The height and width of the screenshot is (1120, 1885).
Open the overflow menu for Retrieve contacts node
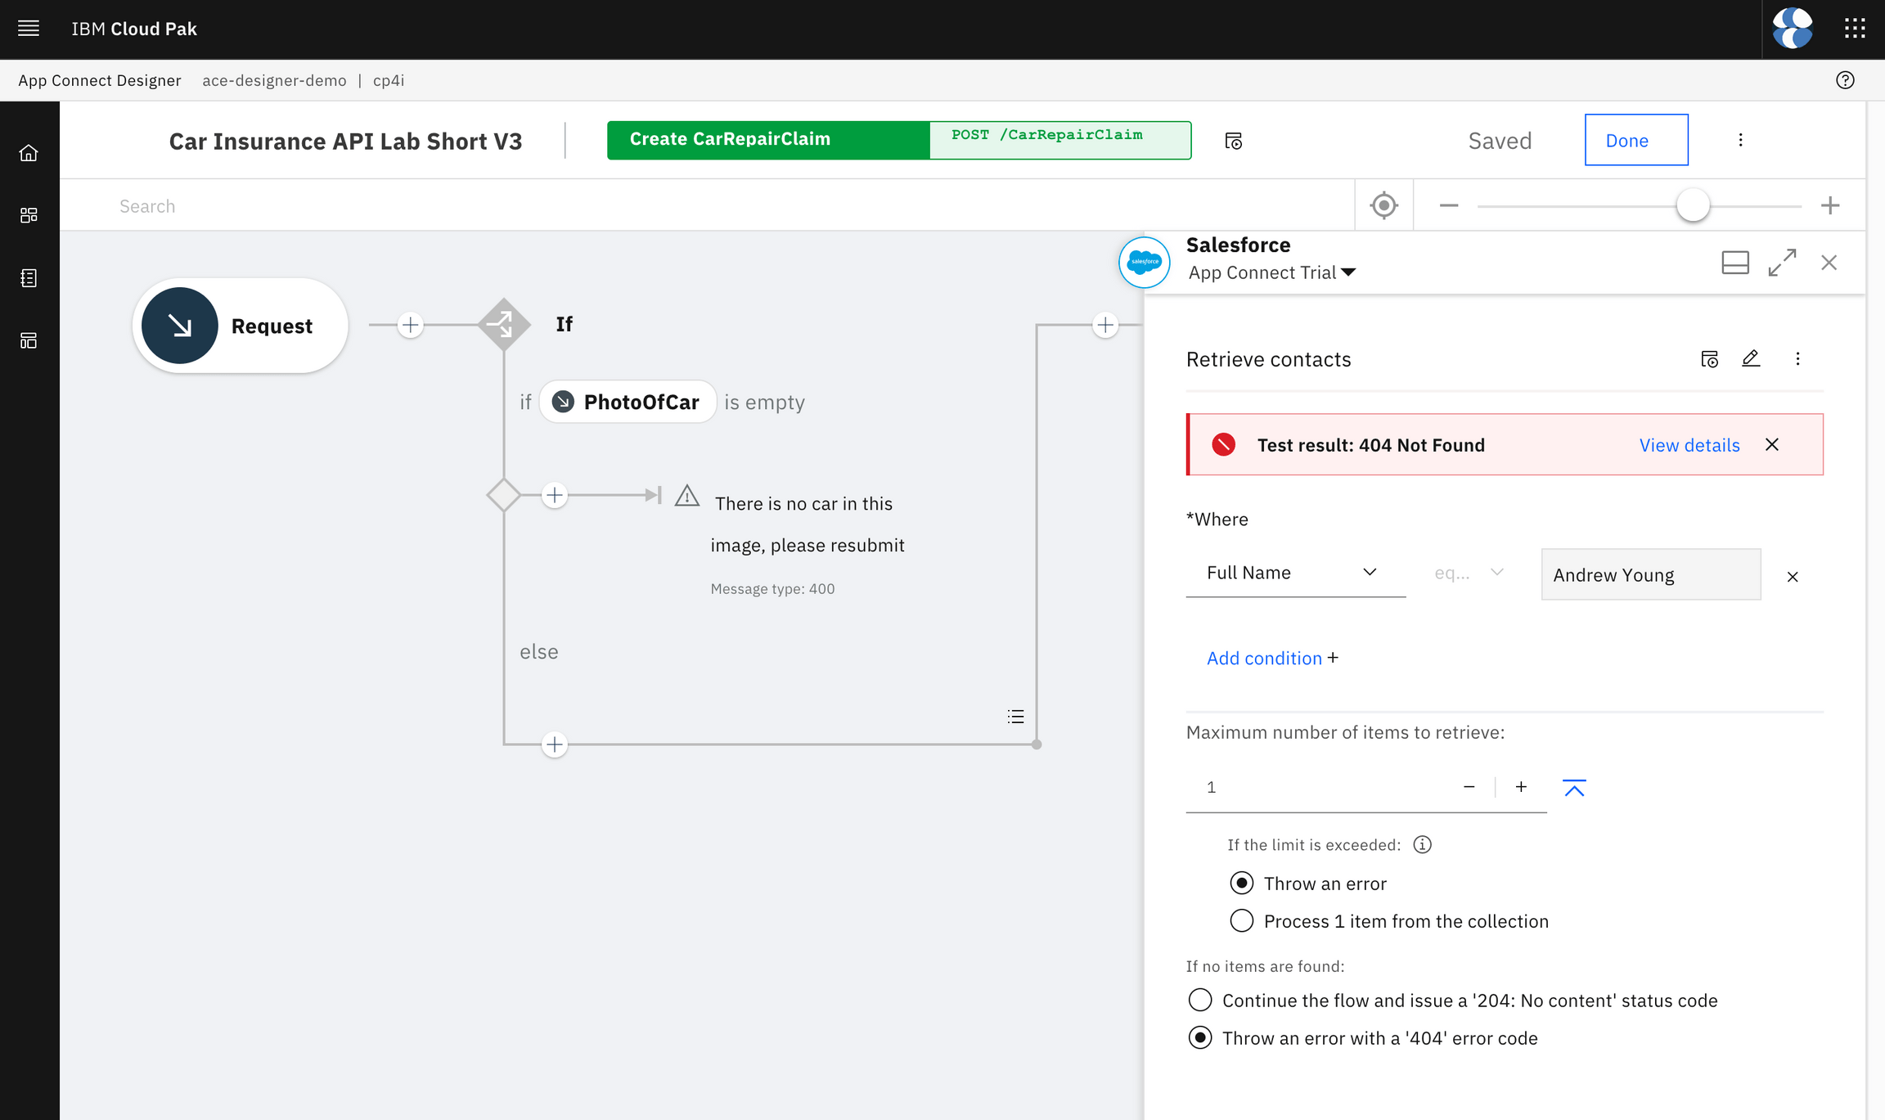tap(1797, 358)
